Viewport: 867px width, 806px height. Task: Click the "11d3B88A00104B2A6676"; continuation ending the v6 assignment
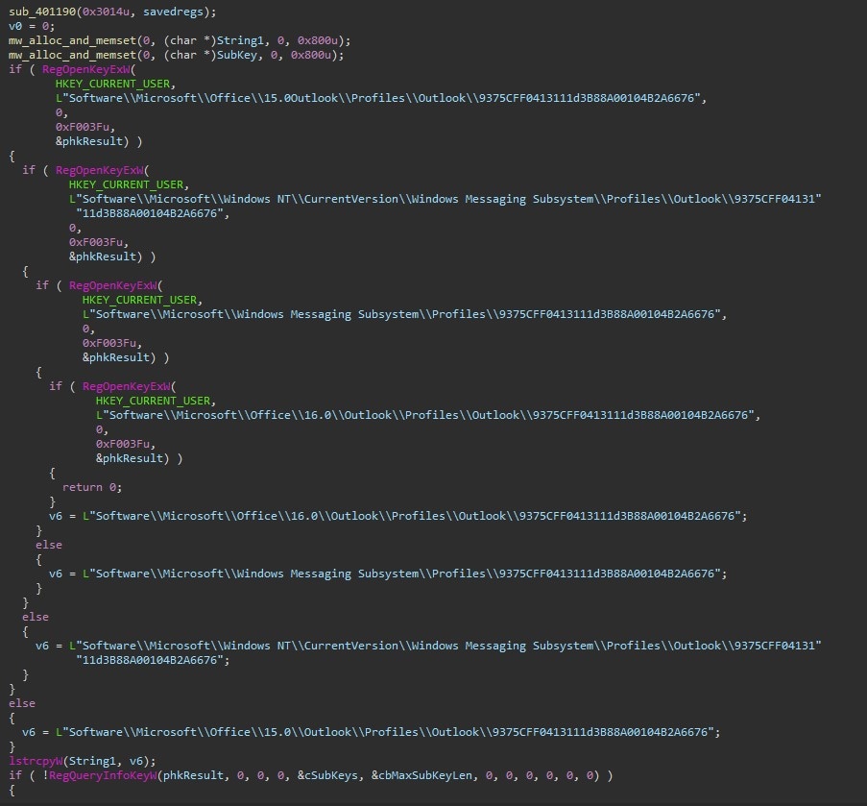153,660
